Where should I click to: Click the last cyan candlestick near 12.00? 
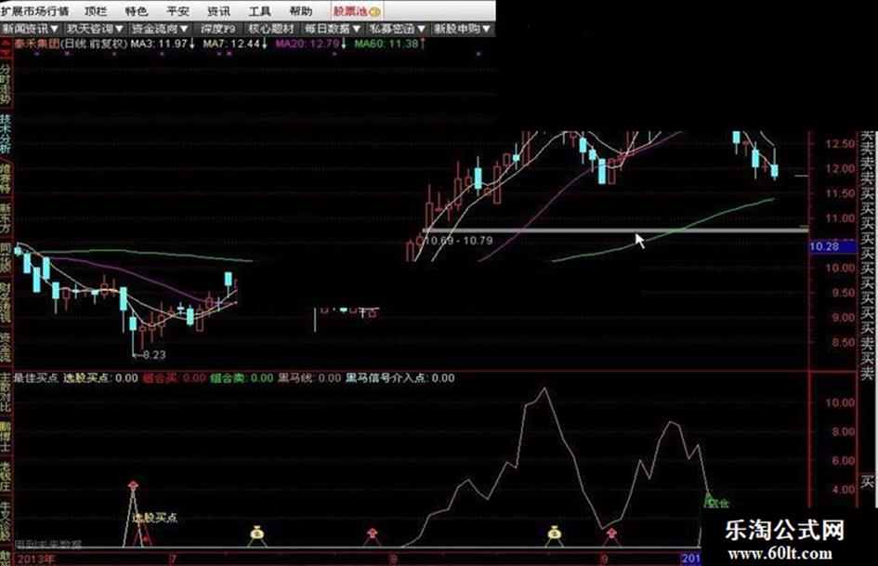(x=775, y=170)
